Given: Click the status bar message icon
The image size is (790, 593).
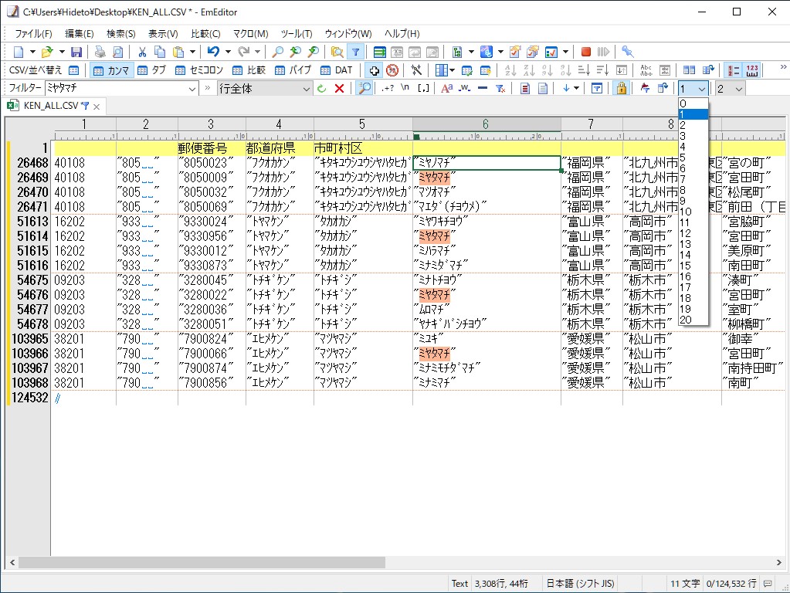Looking at the screenshot, I should (768, 584).
